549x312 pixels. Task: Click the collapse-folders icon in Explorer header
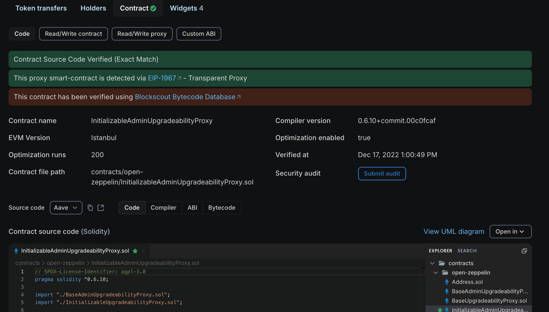coord(524,251)
